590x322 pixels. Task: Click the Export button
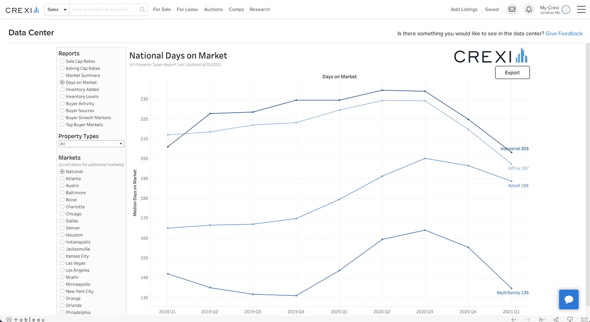point(512,72)
